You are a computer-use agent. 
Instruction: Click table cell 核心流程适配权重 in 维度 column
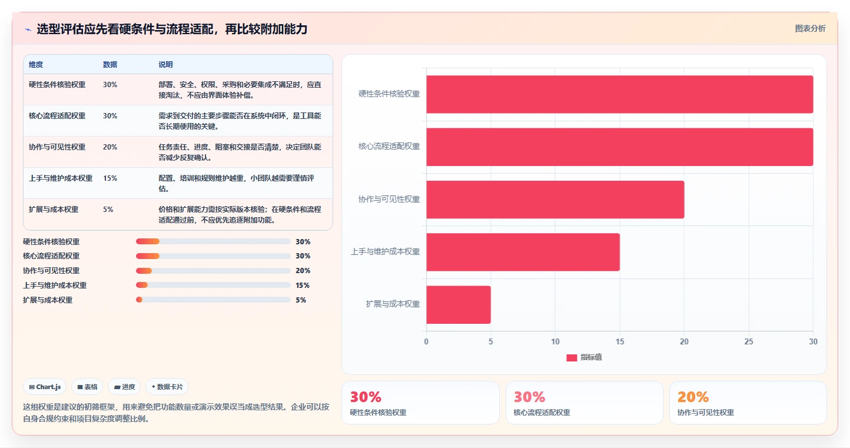(x=57, y=115)
